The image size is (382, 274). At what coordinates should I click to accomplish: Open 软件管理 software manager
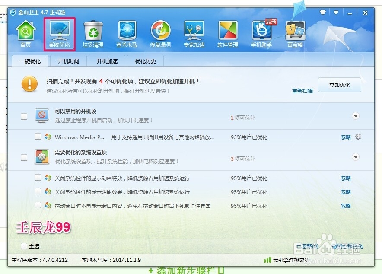(x=227, y=32)
